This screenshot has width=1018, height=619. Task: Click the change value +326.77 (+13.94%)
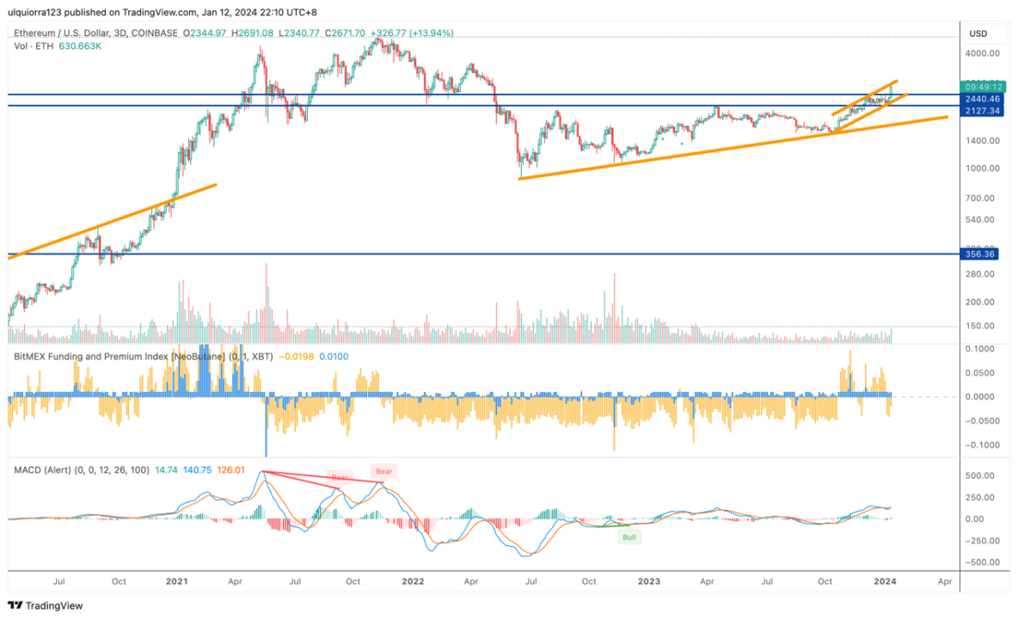(412, 33)
